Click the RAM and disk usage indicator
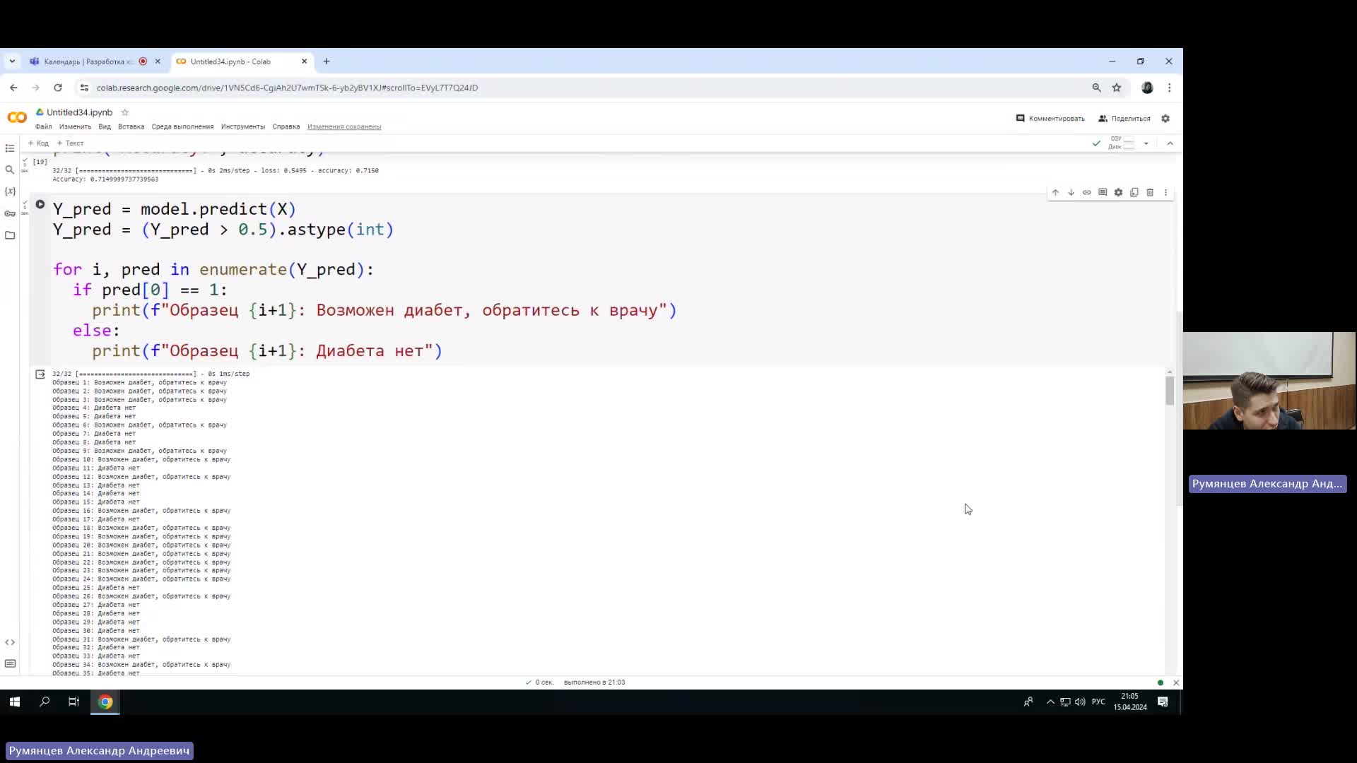The width and height of the screenshot is (1357, 763). pos(1122,143)
